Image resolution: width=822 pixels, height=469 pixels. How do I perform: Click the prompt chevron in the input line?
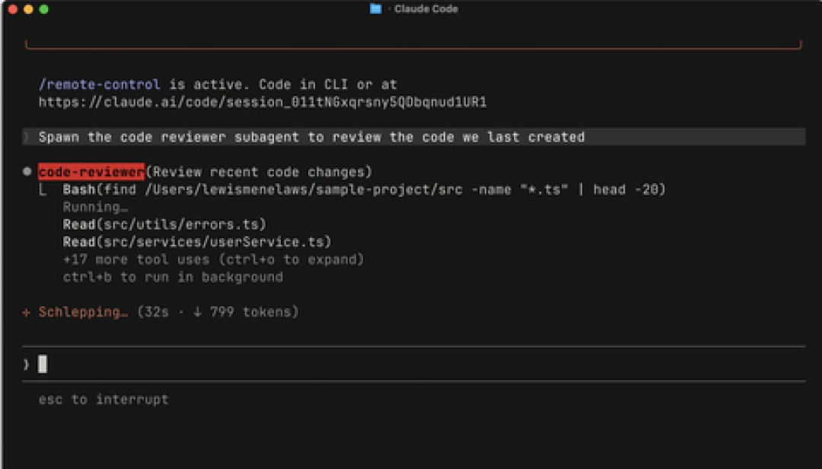[x=26, y=364]
